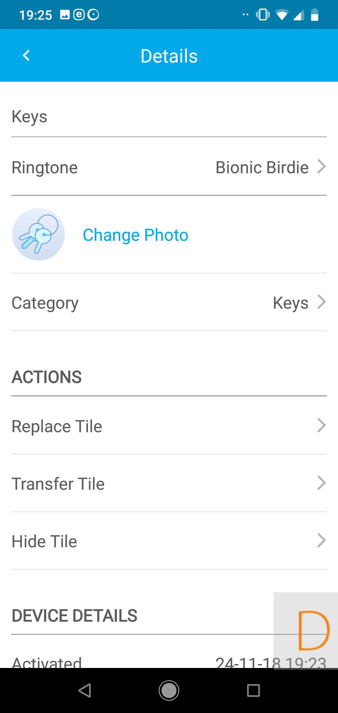This screenshot has height=713, width=338.
Task: Tap the back arrow in header
Action: coord(26,56)
